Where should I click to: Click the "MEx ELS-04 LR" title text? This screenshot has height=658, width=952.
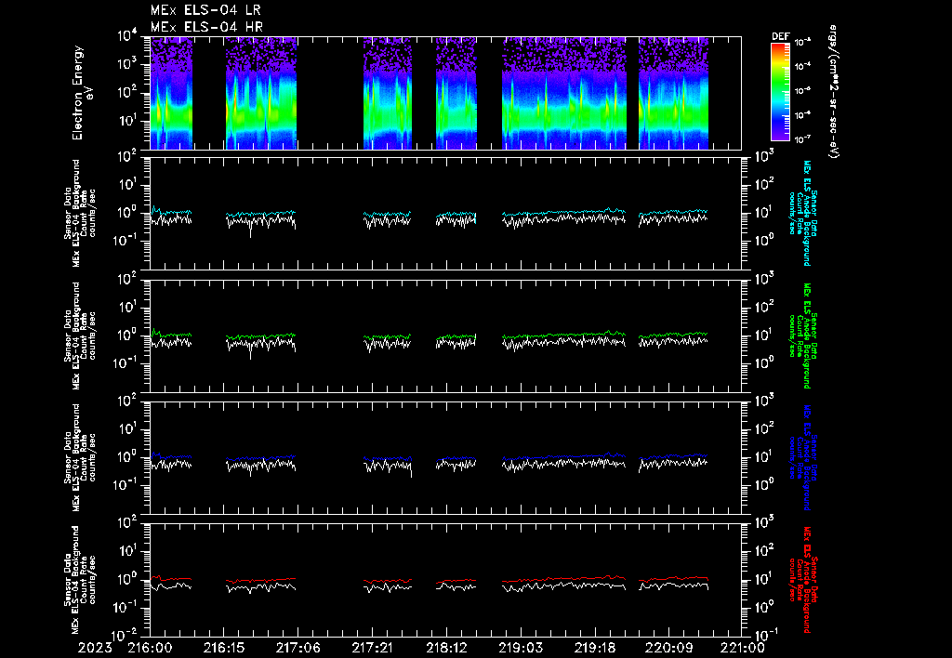(x=205, y=10)
